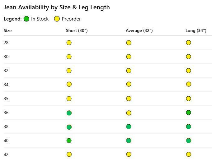Click the In Stock legend swatch
This screenshot has height=166, width=212.
click(26, 19)
